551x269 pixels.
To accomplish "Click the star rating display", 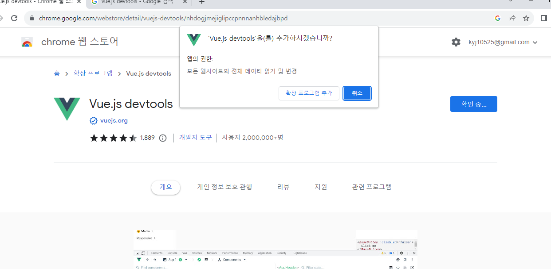I will (x=114, y=138).
